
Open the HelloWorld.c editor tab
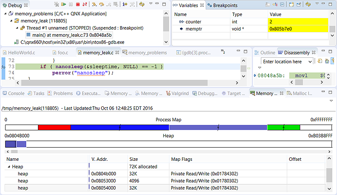point(21,53)
